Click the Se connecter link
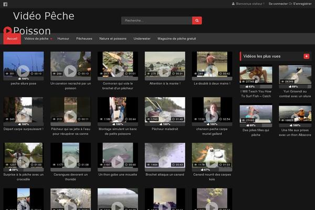 (278, 4)
